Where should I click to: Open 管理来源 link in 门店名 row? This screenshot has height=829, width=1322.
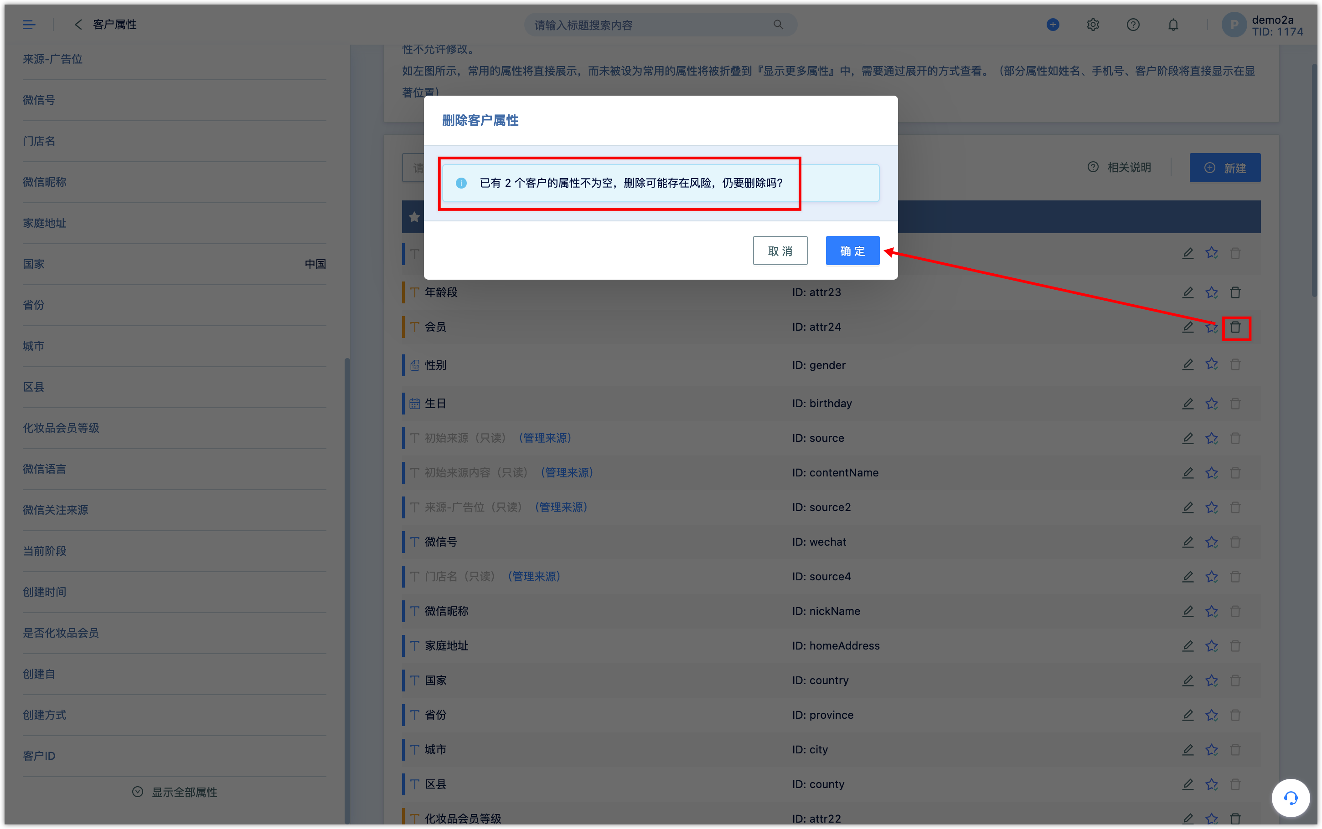click(534, 576)
